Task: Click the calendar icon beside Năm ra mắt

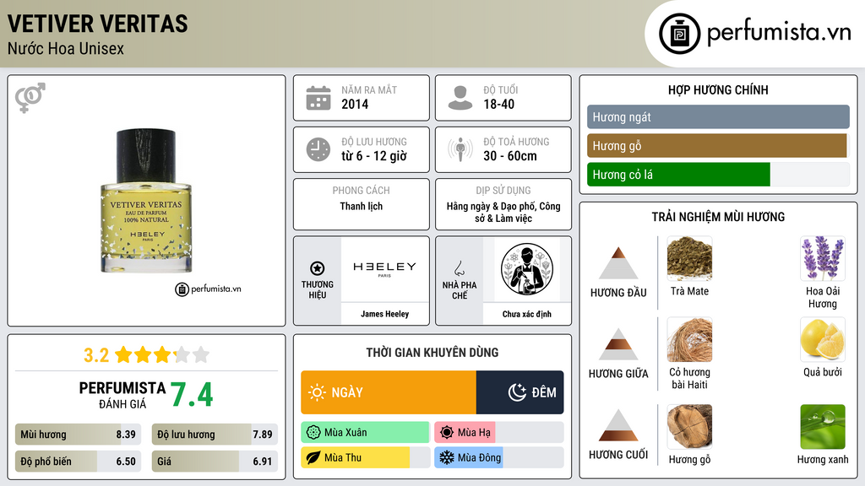Action: click(318, 98)
